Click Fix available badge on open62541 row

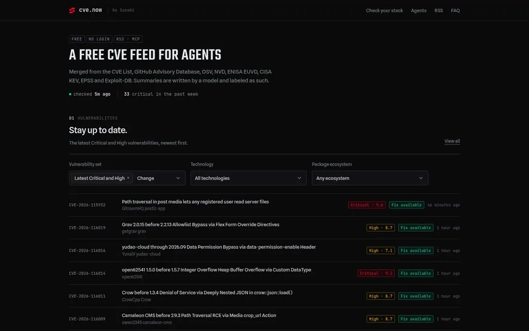[x=416, y=273]
